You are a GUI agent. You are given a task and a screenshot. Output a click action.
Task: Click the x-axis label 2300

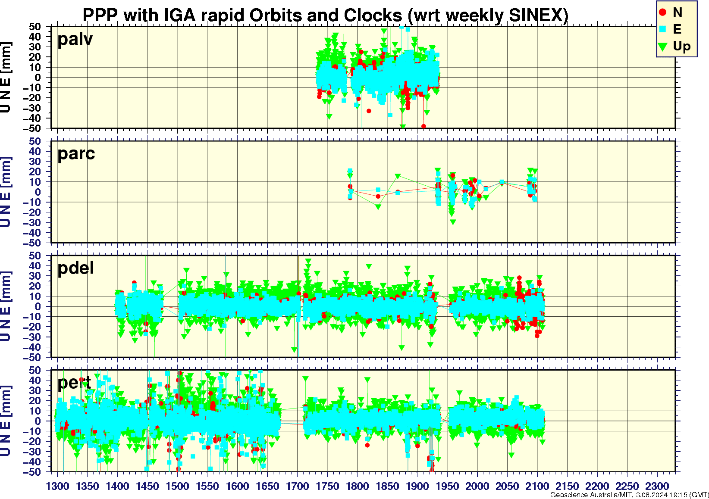(x=657, y=486)
